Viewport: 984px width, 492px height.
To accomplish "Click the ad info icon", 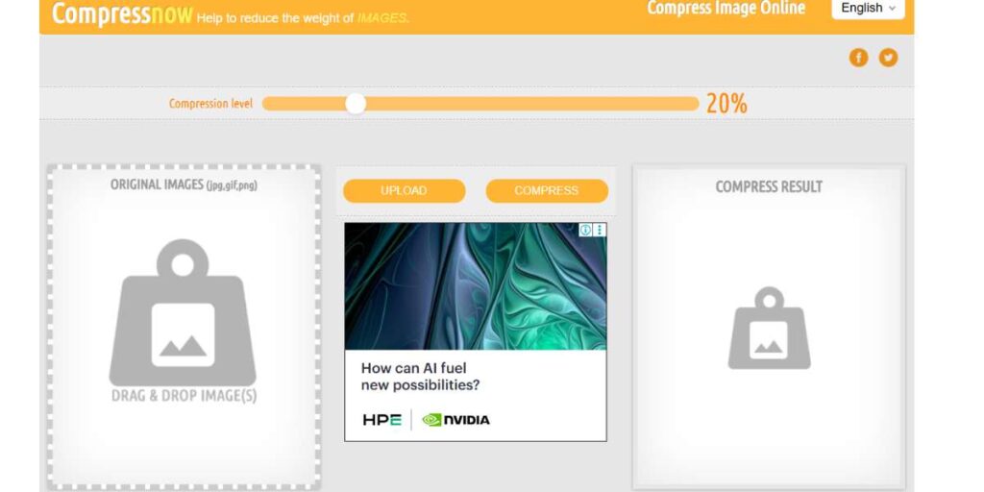I will click(x=585, y=230).
